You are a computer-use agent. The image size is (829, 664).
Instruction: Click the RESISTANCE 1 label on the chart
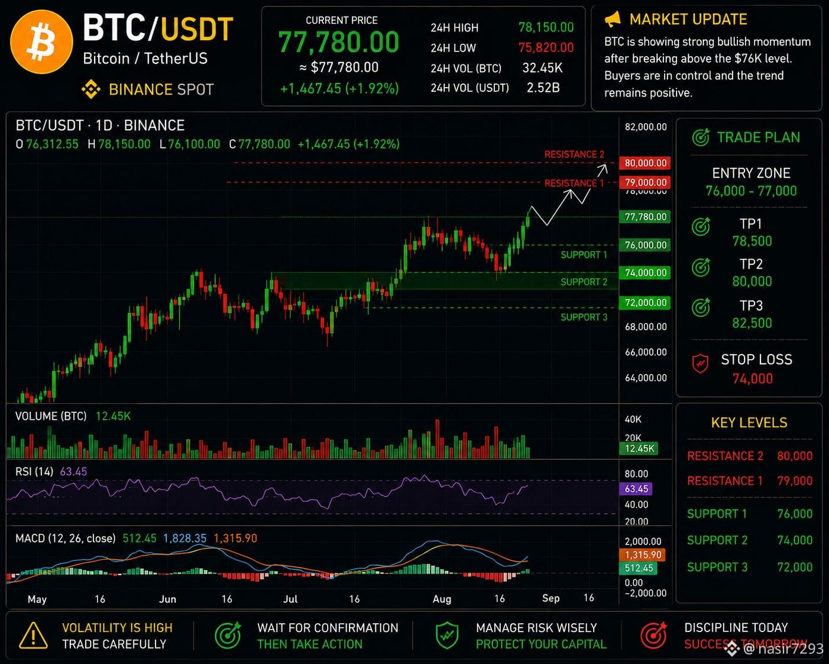(x=574, y=183)
